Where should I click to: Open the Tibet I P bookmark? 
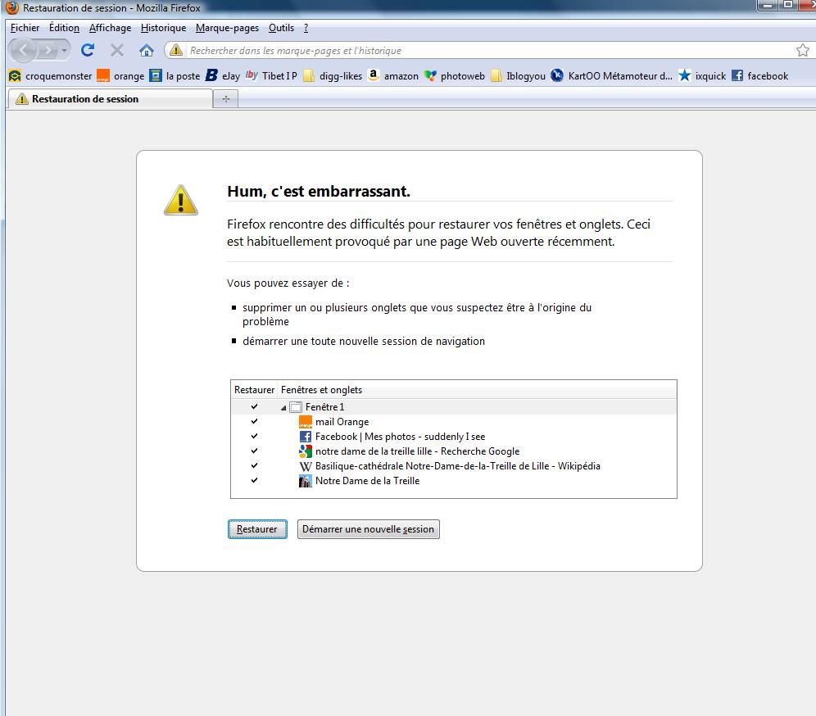tap(271, 76)
